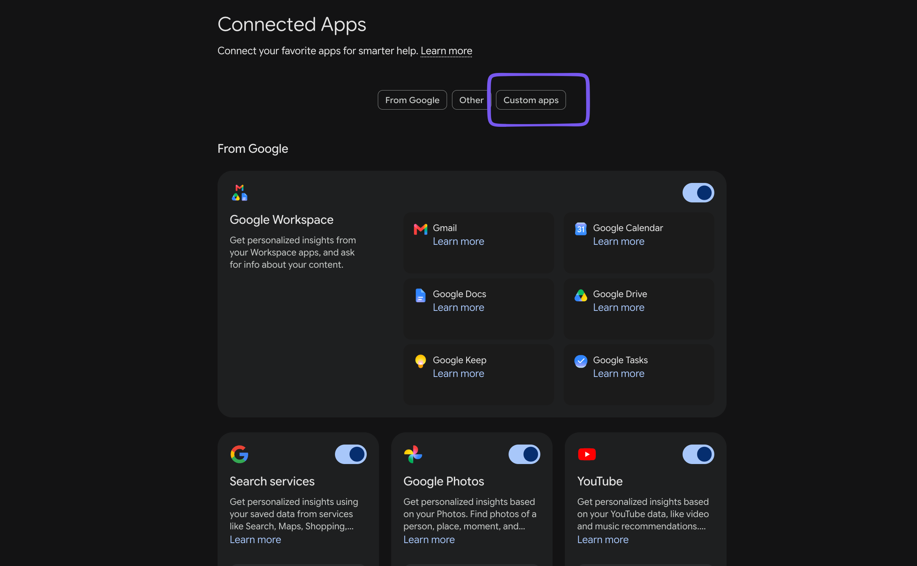The height and width of the screenshot is (566, 917).
Task: Open Learn more under Gmail
Action: coord(458,241)
